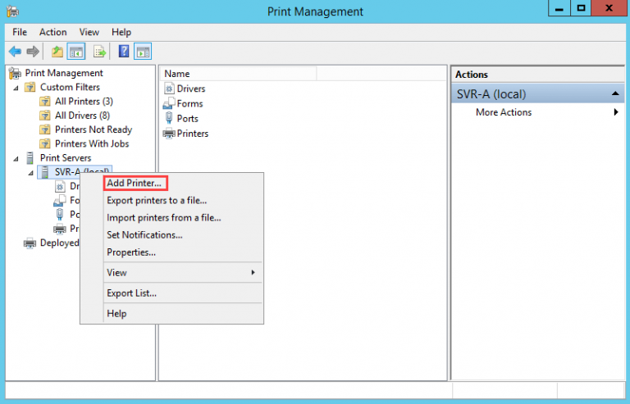Collapse the Print Servers tree node
Viewport: 630px width, 404px height.
click(16, 158)
